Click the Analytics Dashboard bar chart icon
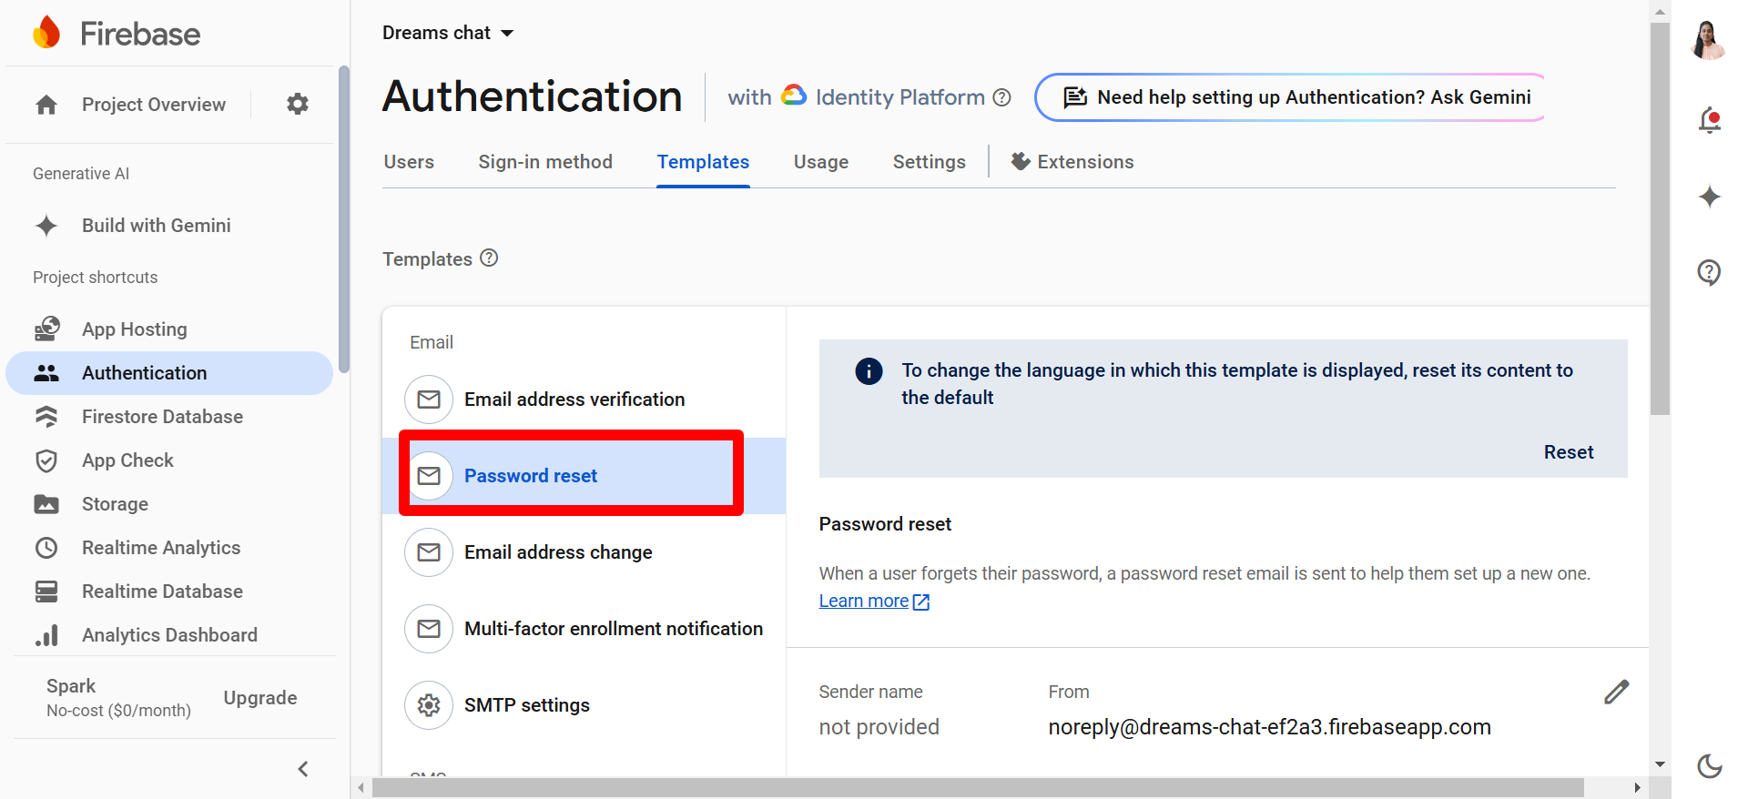 tap(46, 635)
